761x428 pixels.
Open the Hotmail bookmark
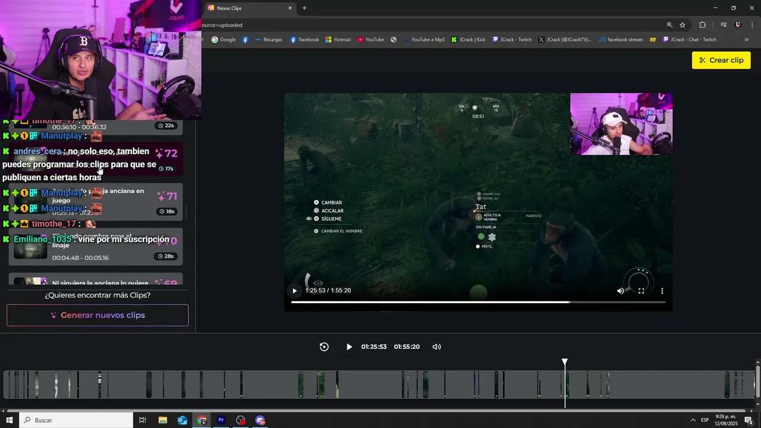pos(338,40)
